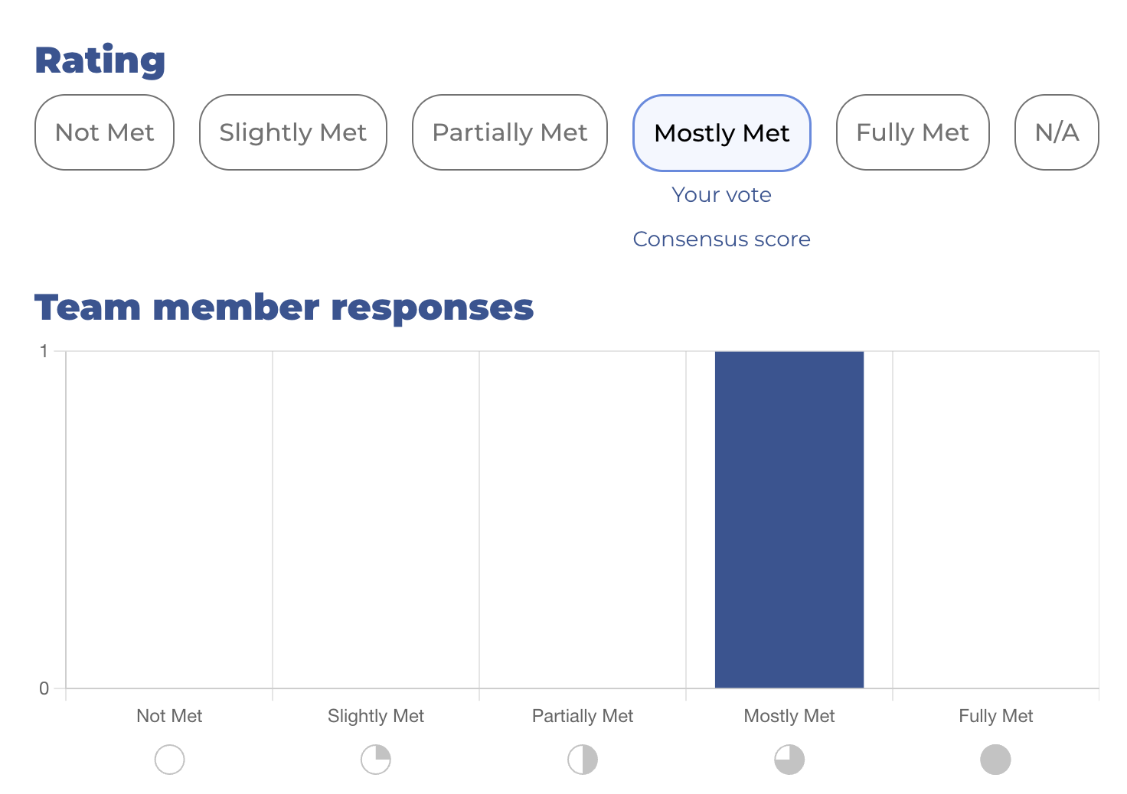Click the Mostly Met axis label
Viewport: 1127px width, 794px height.
coord(789,716)
